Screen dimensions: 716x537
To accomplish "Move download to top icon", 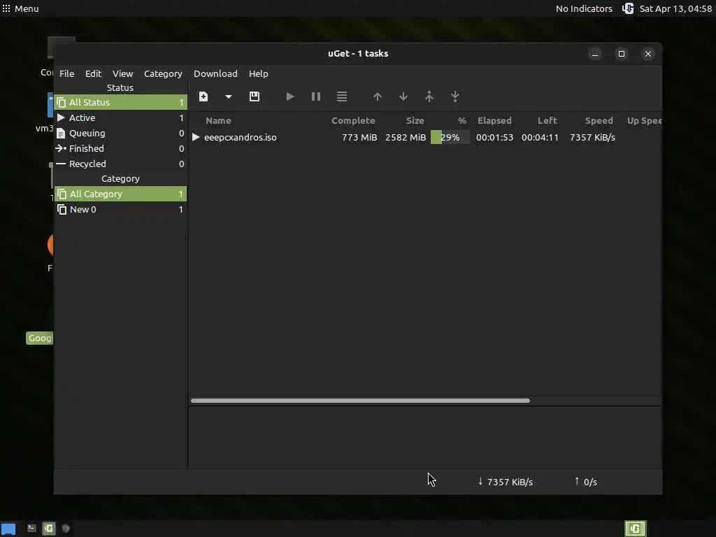I will 429,96.
